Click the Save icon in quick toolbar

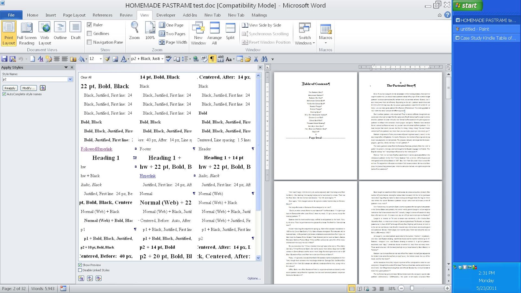(x=5, y=59)
